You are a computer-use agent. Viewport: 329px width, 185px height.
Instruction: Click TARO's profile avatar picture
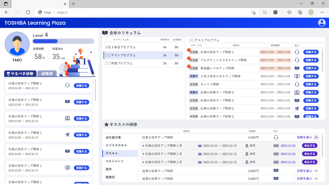click(17, 44)
